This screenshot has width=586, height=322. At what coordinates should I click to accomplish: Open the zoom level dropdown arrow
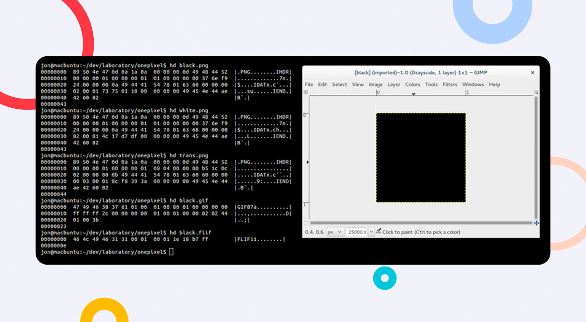pyautogui.click(x=371, y=232)
